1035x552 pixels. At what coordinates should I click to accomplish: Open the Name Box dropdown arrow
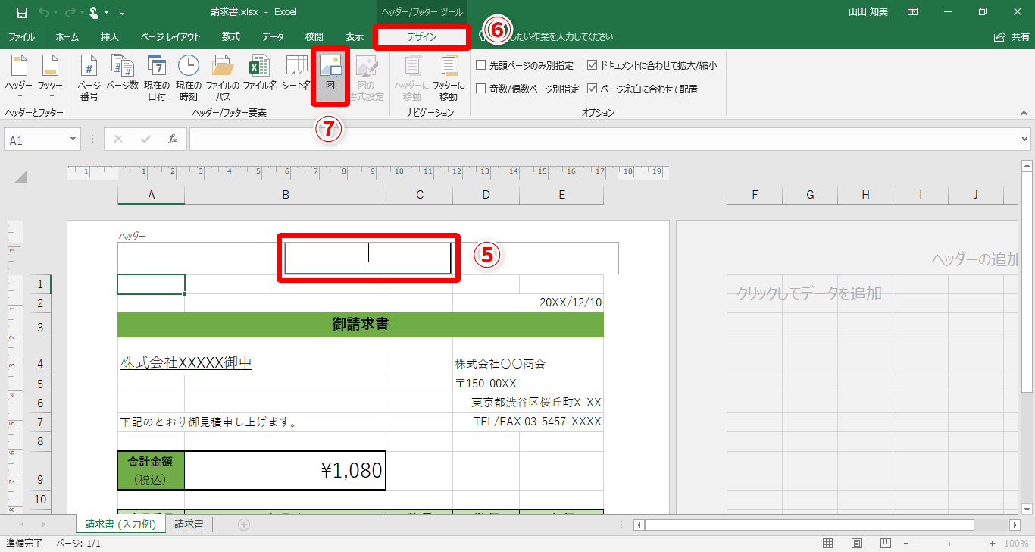[x=73, y=140]
